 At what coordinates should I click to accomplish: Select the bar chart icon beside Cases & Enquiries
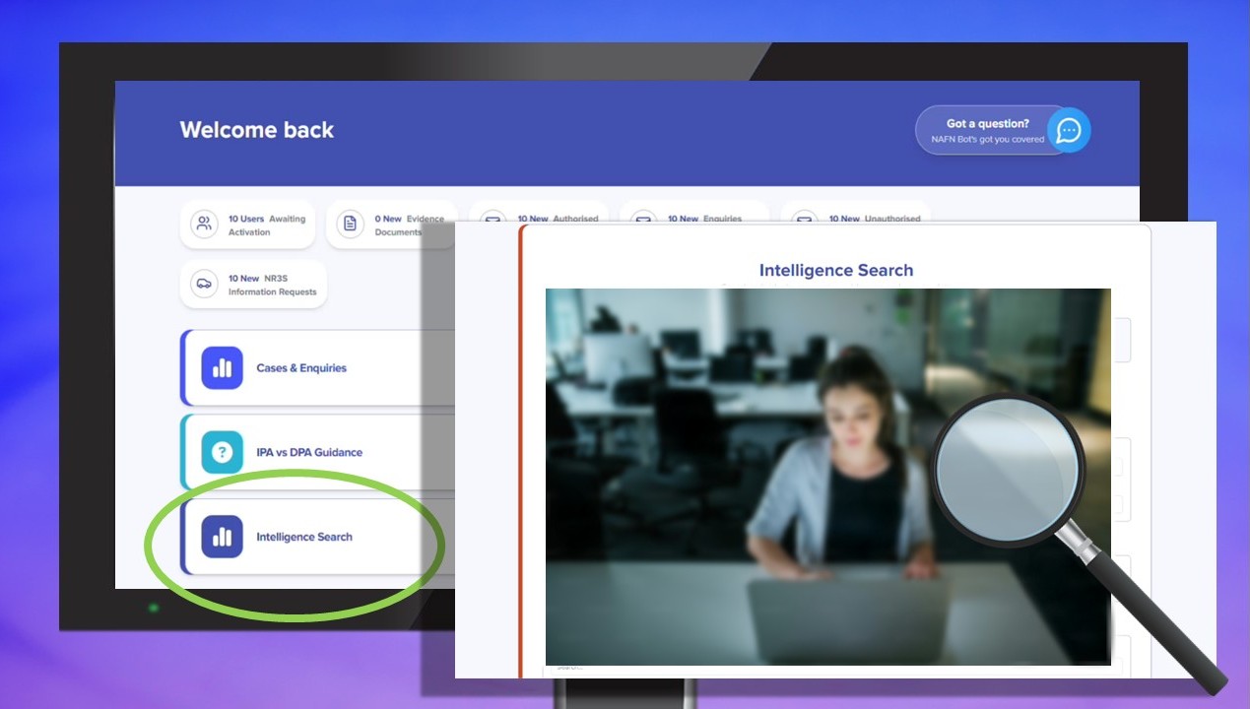coord(223,367)
